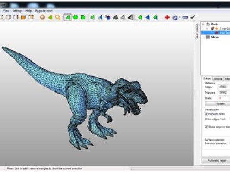Click the black outlined triangle icon

tap(131, 17)
